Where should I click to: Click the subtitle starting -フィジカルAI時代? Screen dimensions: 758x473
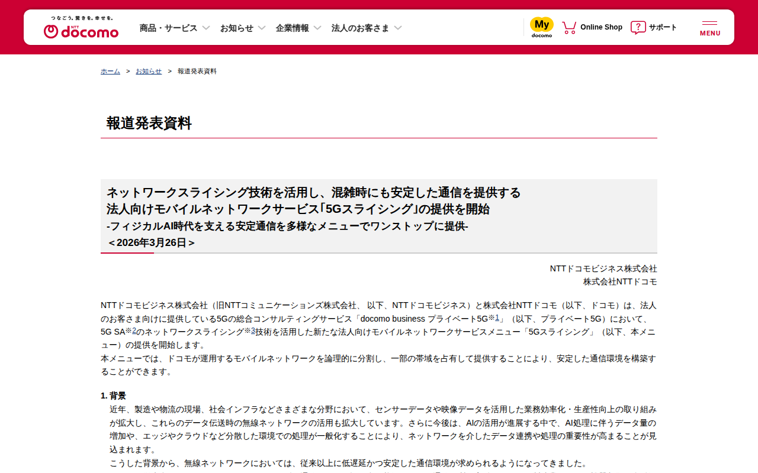[287, 226]
